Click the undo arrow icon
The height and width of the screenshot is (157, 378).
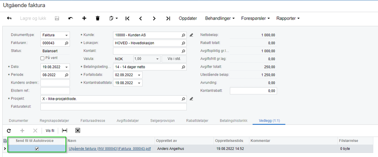(x=70, y=18)
